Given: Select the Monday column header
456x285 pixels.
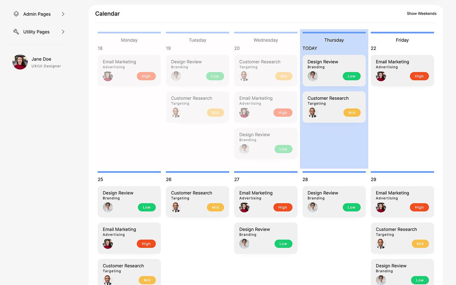Looking at the screenshot, I should 129,40.
